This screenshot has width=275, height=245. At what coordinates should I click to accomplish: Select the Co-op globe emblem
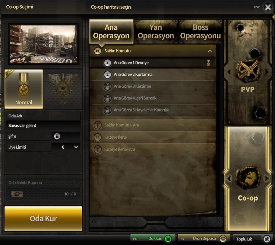pos(248,178)
